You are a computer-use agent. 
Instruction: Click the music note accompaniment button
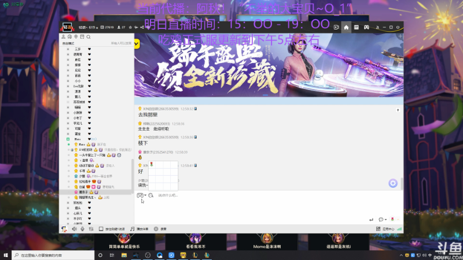139,229
